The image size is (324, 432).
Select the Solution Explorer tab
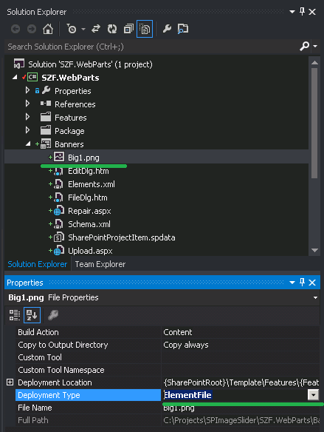pos(38,264)
